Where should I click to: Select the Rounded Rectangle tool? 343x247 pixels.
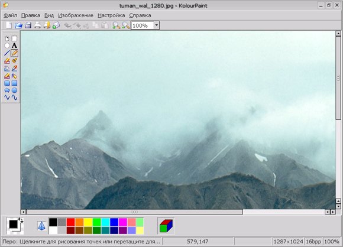(7, 83)
